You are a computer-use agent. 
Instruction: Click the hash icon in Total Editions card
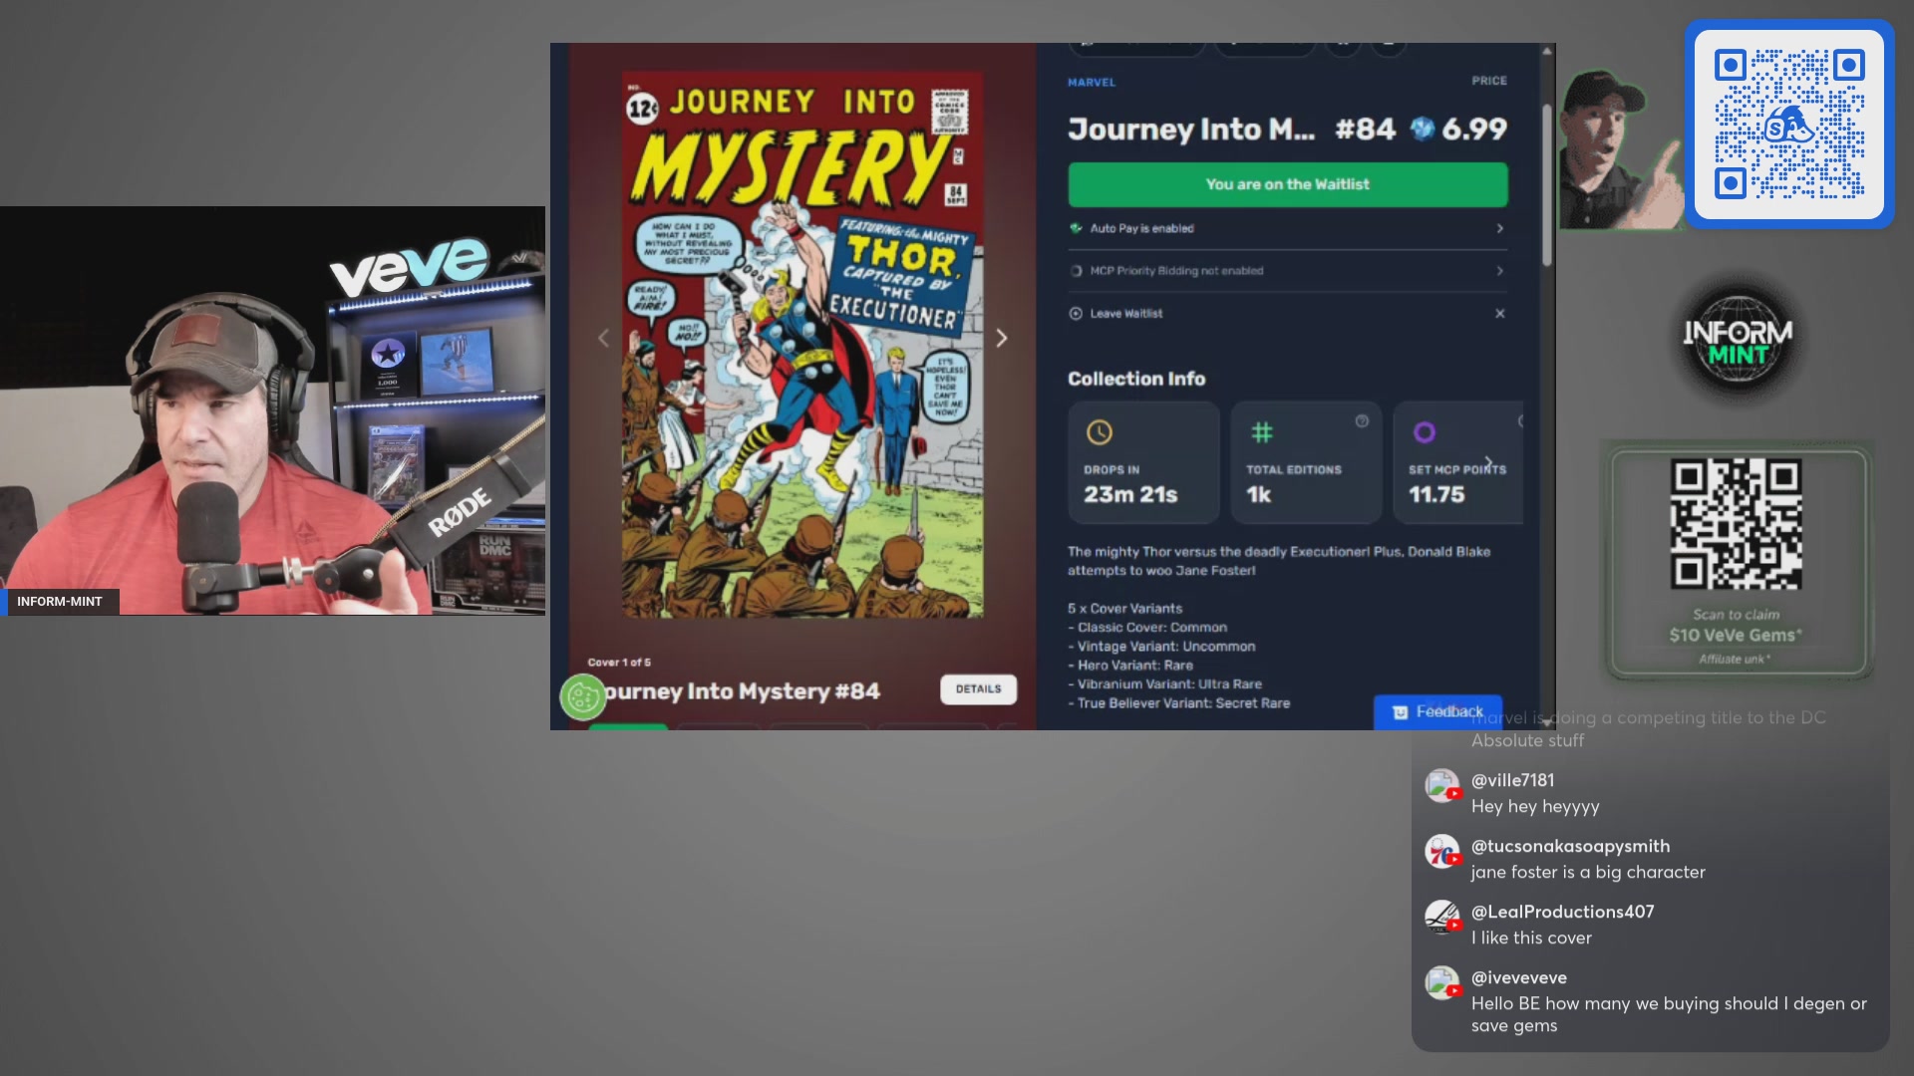click(x=1262, y=432)
